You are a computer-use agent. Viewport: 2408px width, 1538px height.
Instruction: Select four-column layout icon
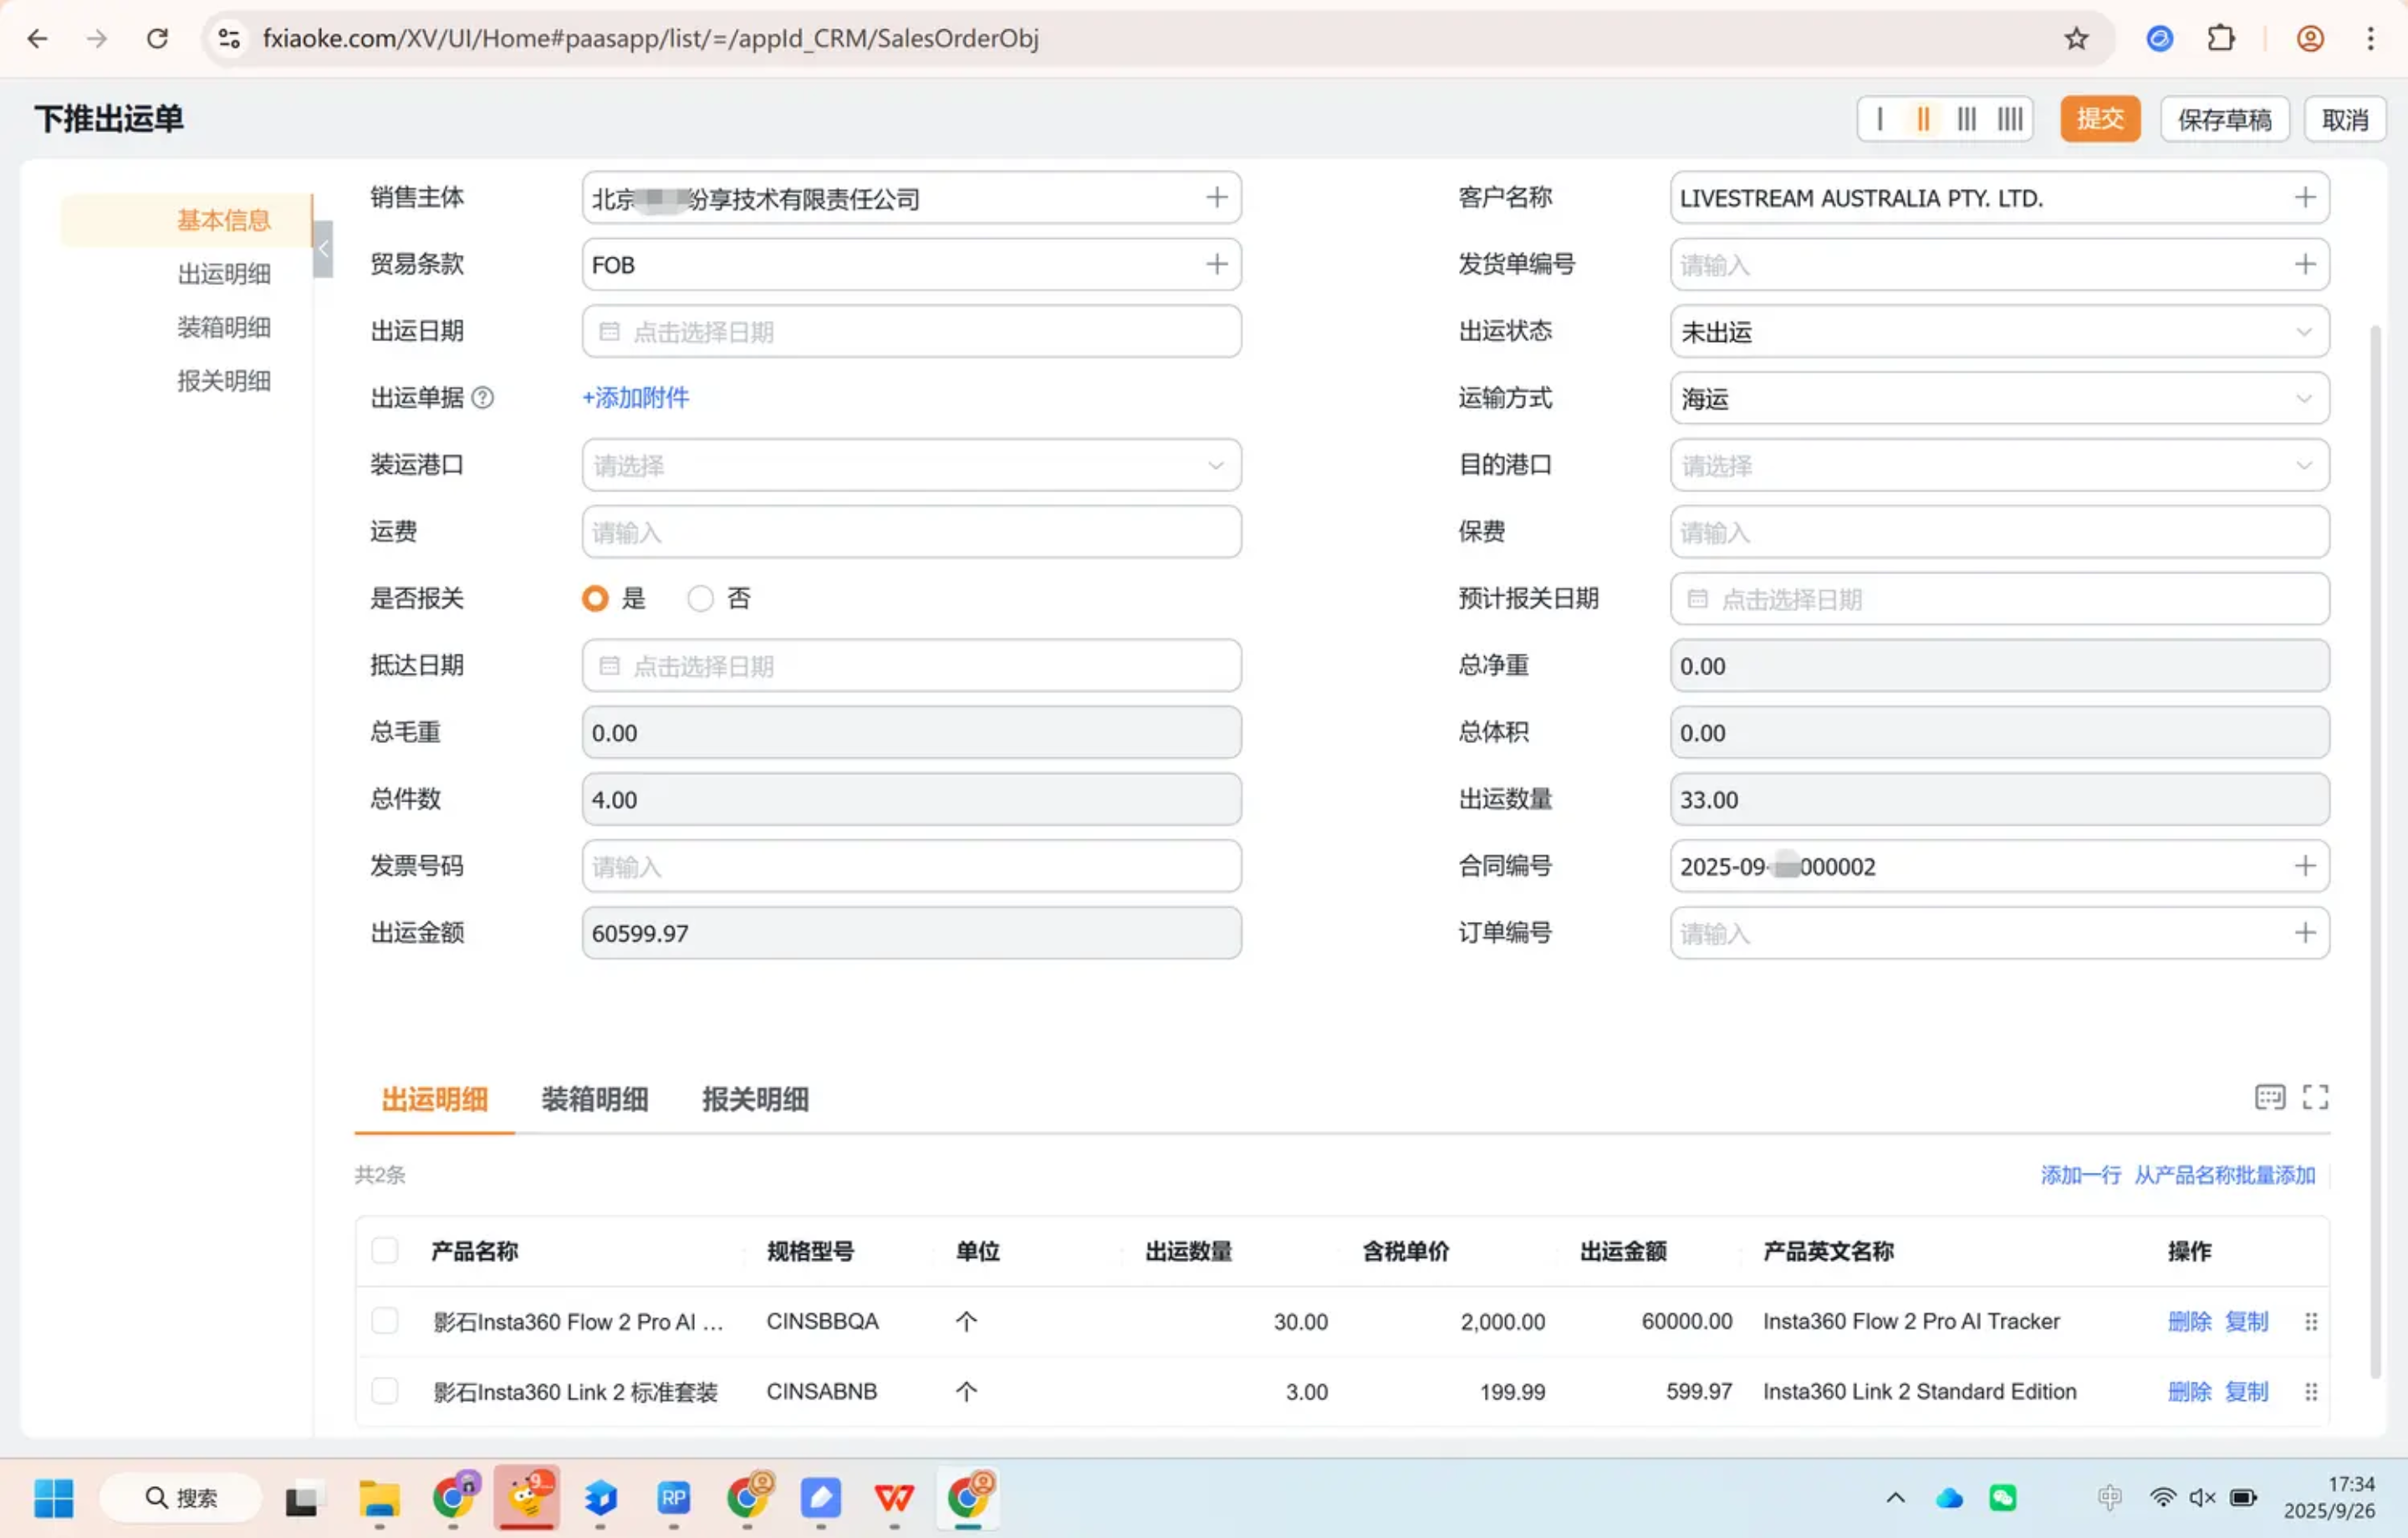2010,120
